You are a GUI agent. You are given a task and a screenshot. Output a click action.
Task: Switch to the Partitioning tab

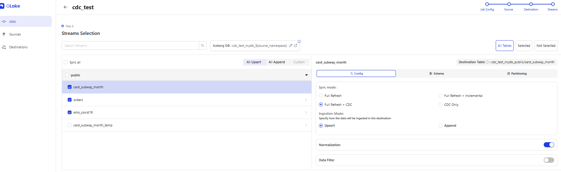pyautogui.click(x=517, y=74)
